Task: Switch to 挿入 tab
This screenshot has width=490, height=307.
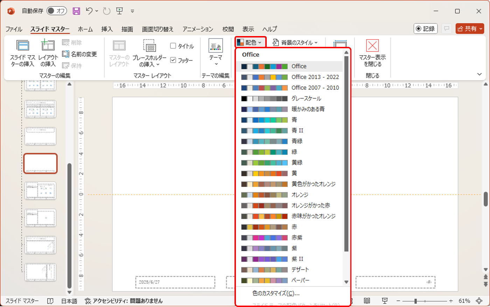Action: (107, 29)
